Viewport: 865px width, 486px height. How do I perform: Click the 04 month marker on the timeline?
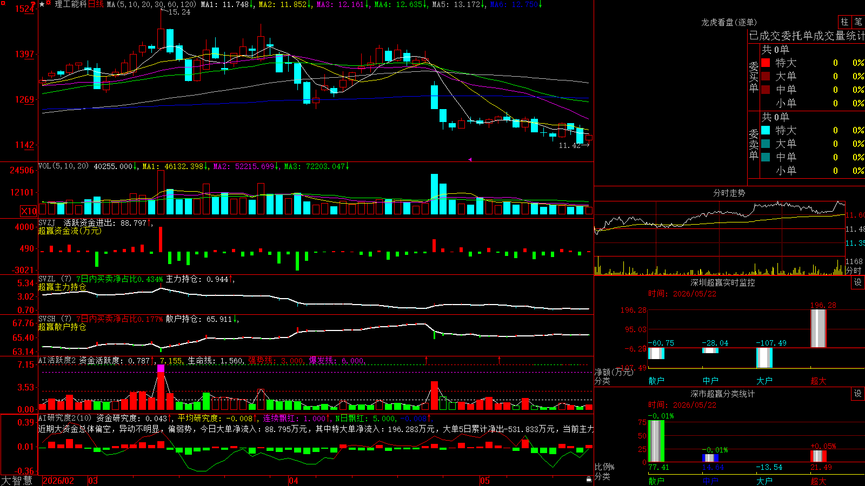[293, 481]
